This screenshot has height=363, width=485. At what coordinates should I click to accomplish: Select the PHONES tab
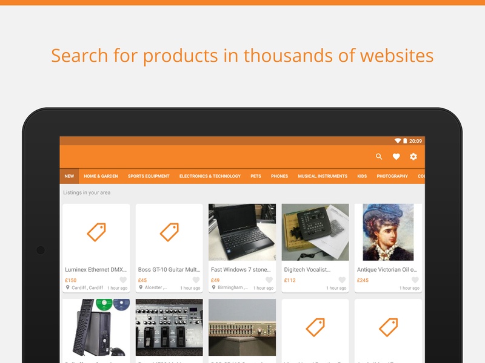[x=279, y=176]
